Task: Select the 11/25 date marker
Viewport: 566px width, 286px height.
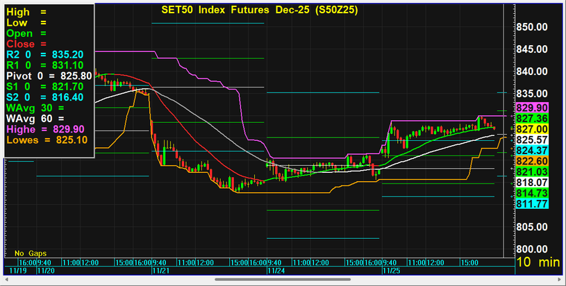Action: [391, 271]
